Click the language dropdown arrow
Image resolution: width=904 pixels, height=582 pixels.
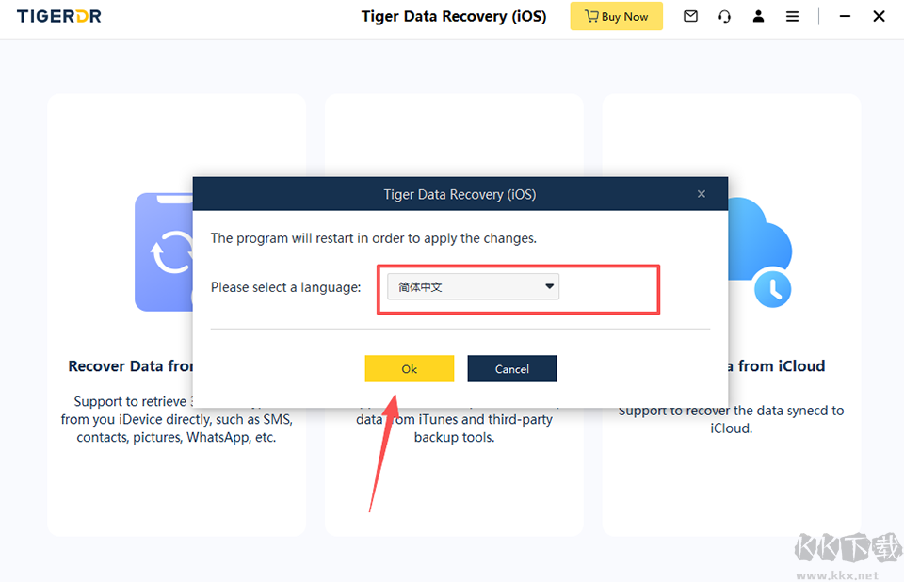[549, 286]
